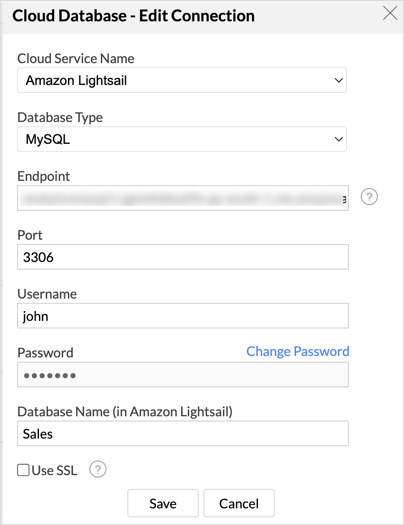Click the Endpoint label above the field

click(44, 176)
